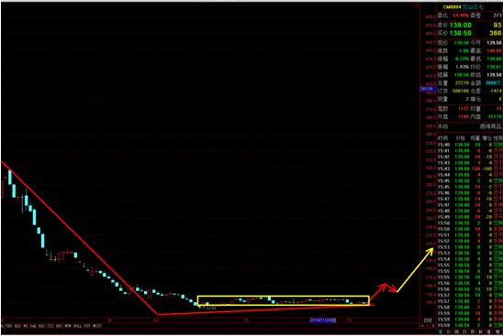Open the MCST indicator tab
Image resolution: width=503 pixels, height=336 pixels.
[x=96, y=326]
